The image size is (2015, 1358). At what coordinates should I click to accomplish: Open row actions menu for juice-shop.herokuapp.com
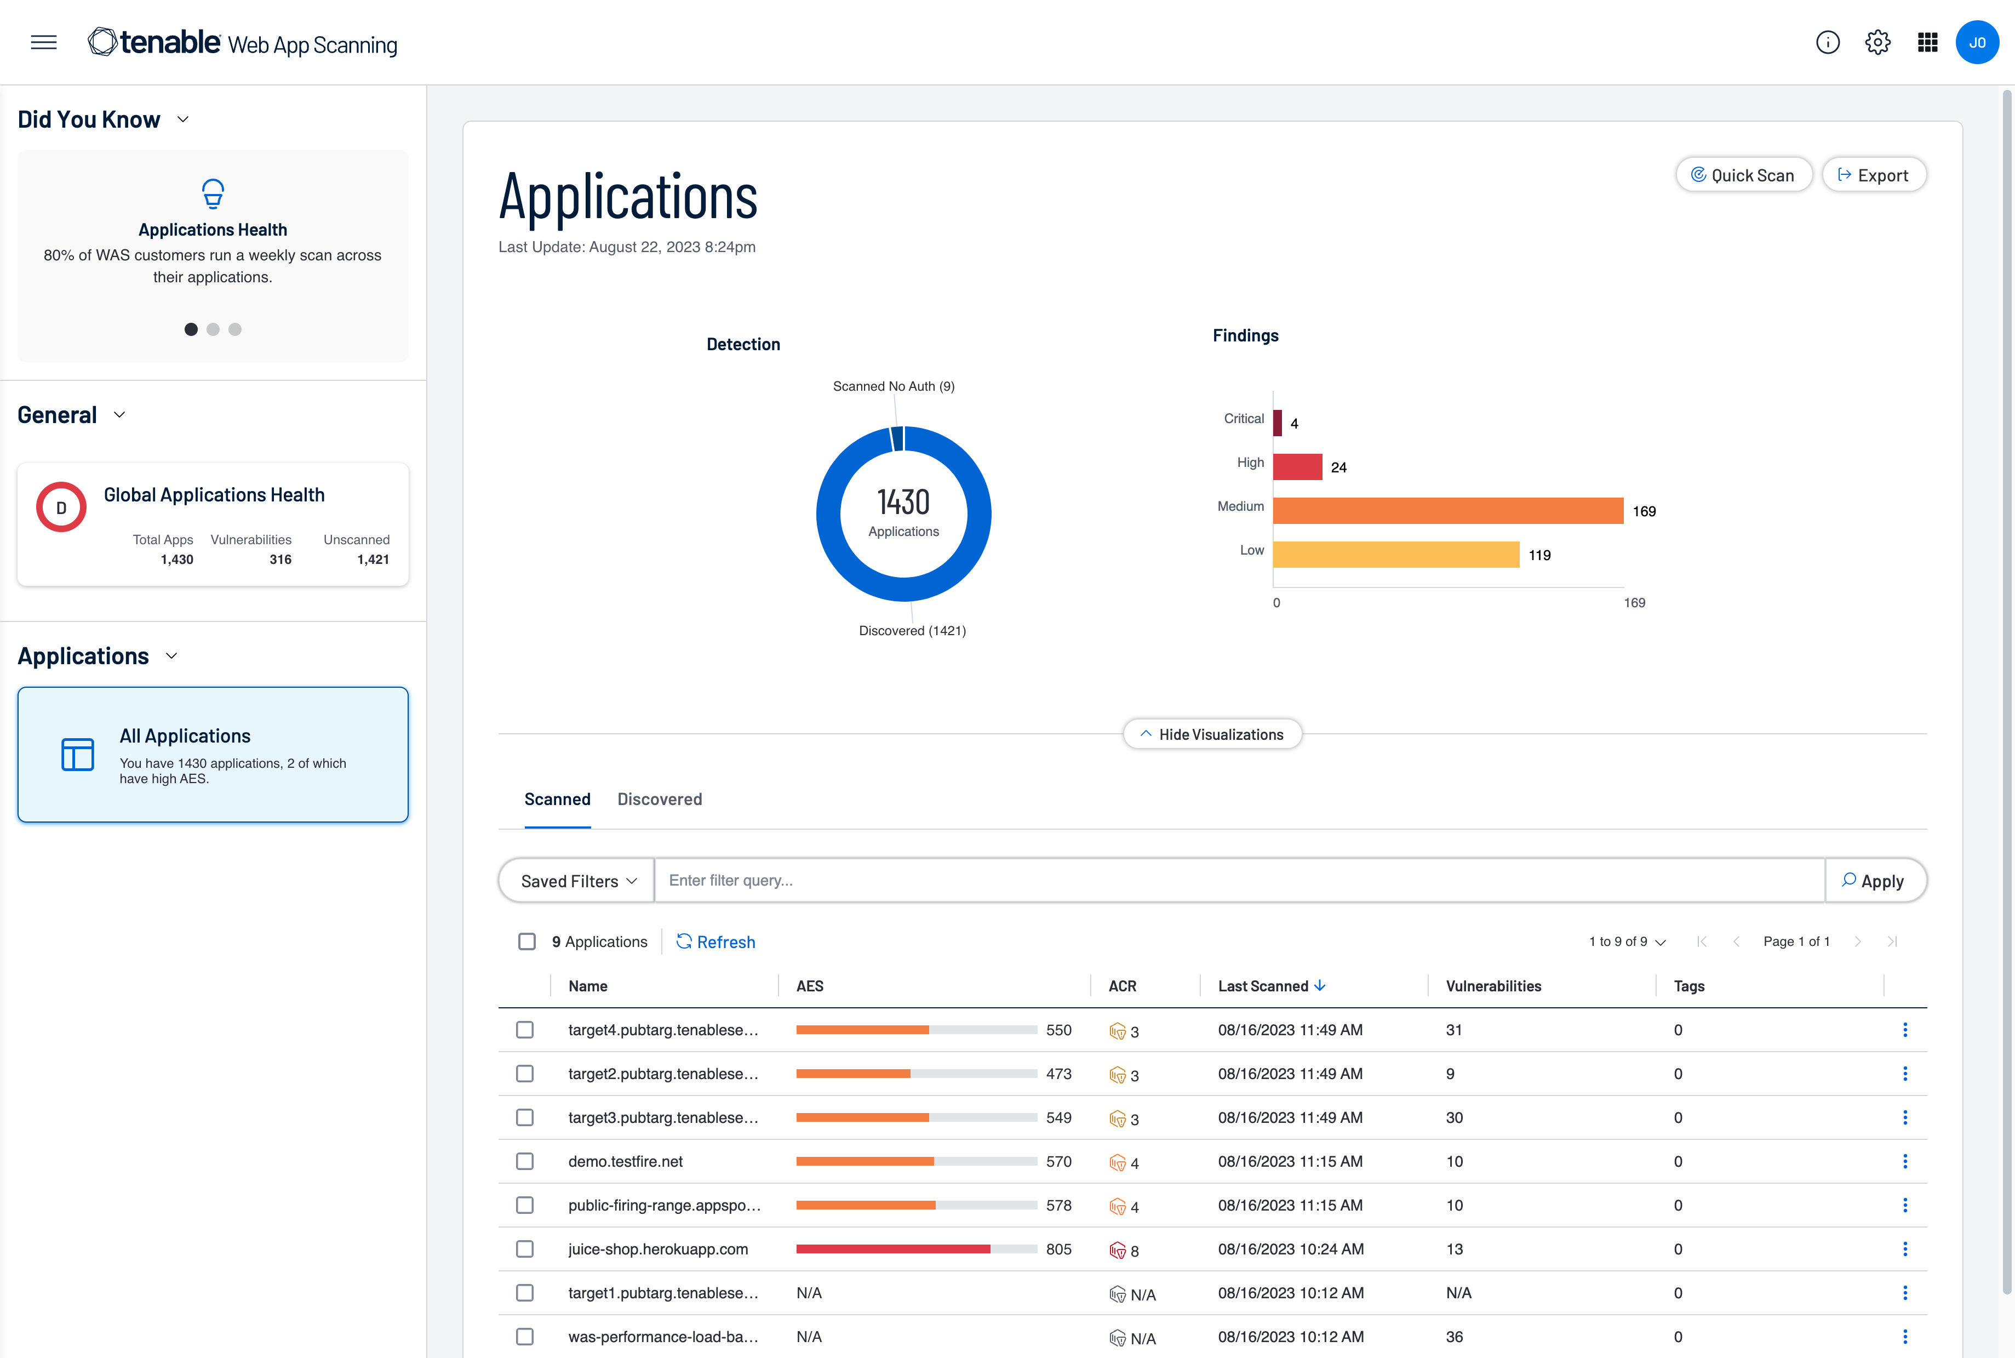click(1904, 1249)
